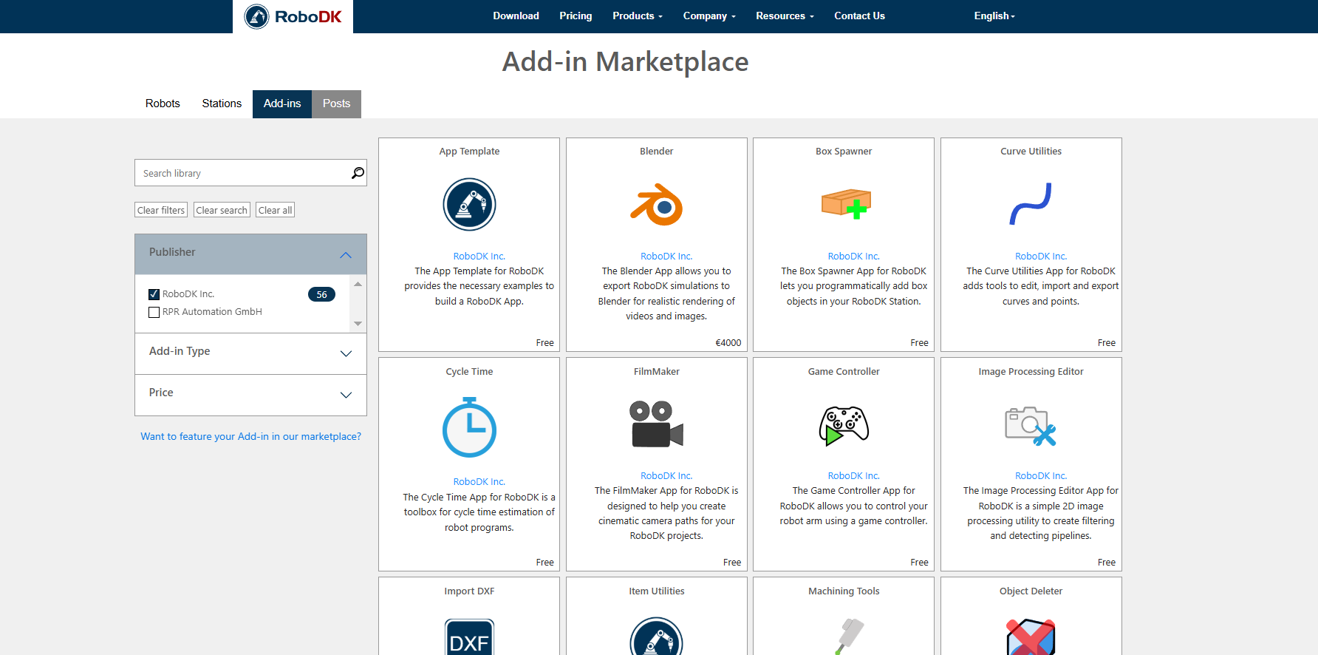Open the feature your Add-in link
The width and height of the screenshot is (1318, 655).
[x=250, y=436]
